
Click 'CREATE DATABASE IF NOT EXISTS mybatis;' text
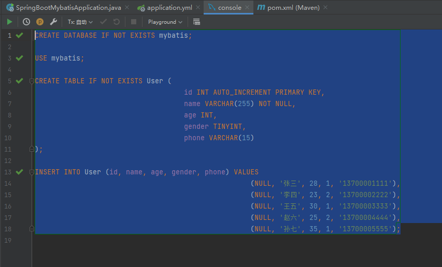pos(113,36)
